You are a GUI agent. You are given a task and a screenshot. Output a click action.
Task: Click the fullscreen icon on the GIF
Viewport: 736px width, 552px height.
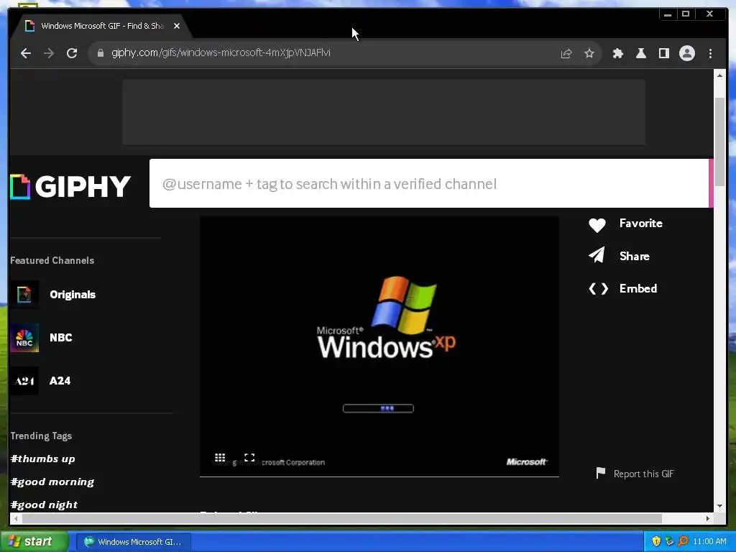(x=249, y=458)
